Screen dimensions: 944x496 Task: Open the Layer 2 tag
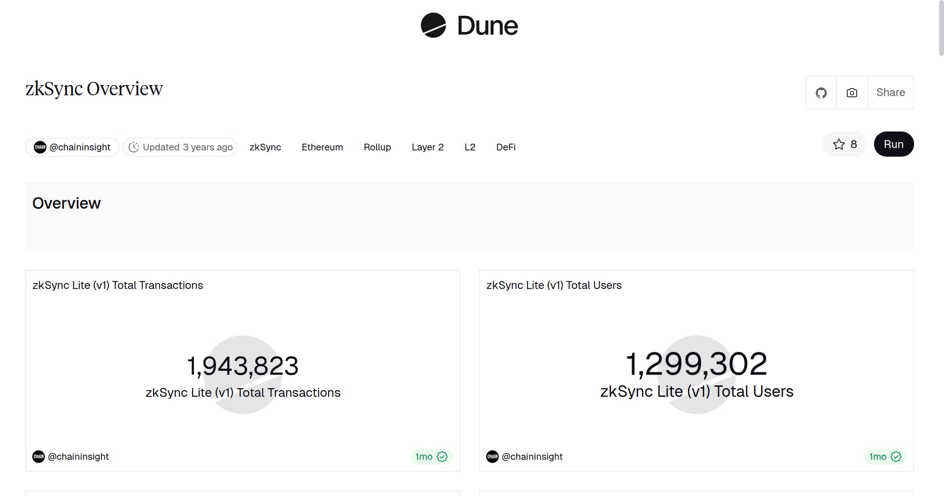click(428, 147)
